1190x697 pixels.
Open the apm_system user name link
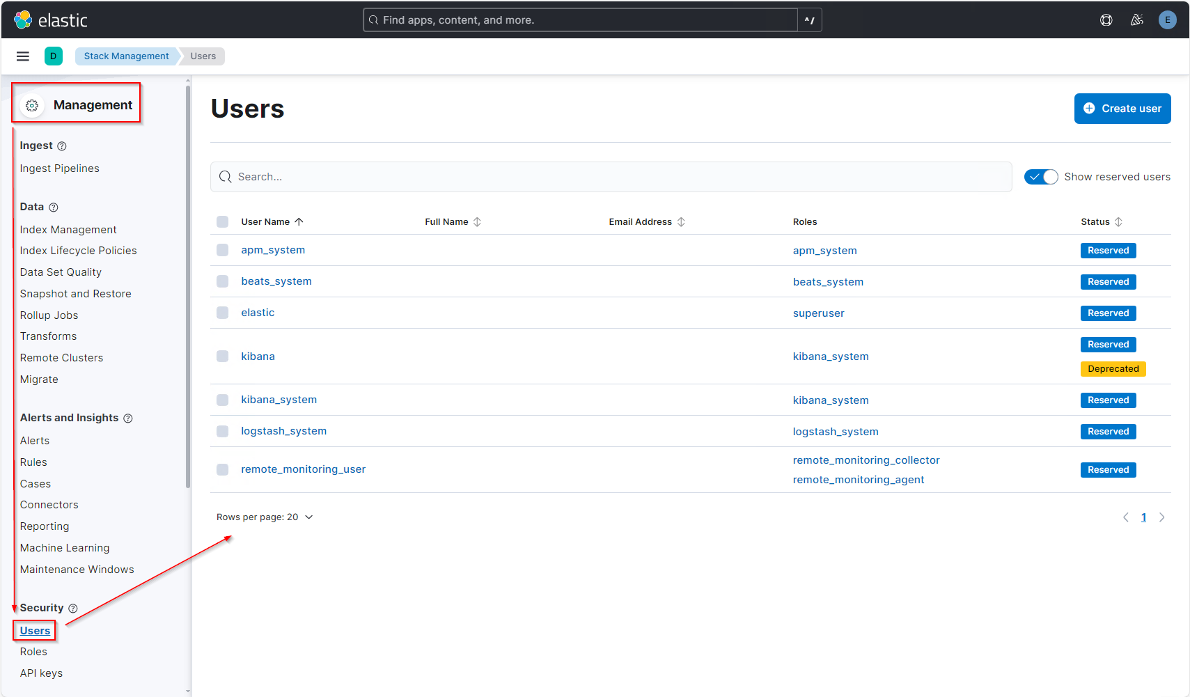tap(273, 250)
